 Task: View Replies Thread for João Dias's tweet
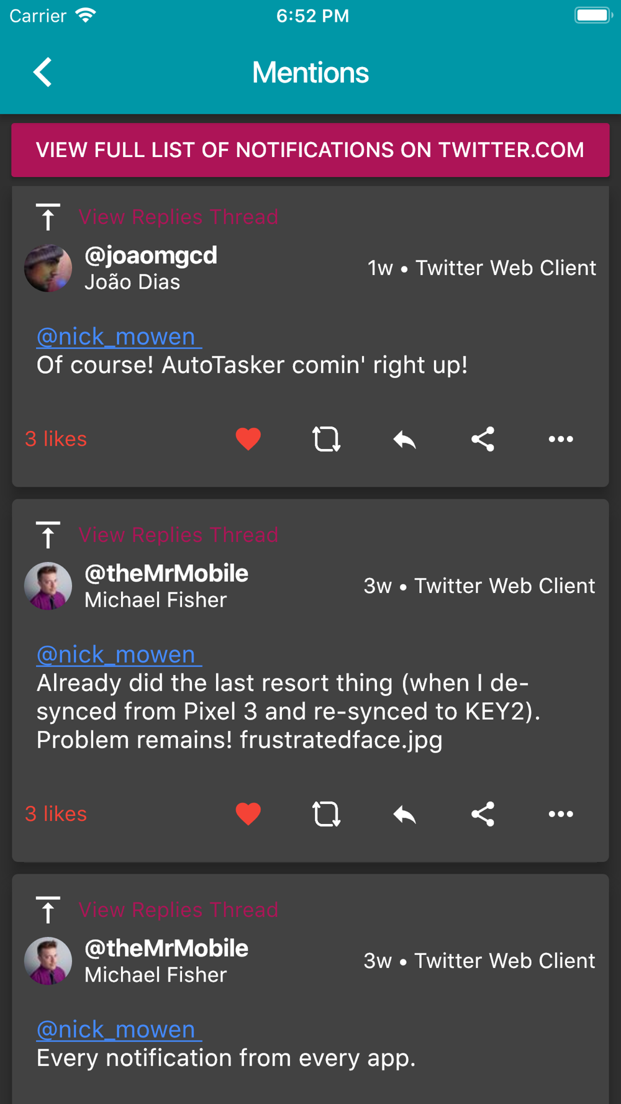[x=178, y=217]
